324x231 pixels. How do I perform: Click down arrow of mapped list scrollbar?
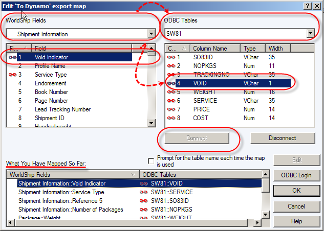coord(265,214)
